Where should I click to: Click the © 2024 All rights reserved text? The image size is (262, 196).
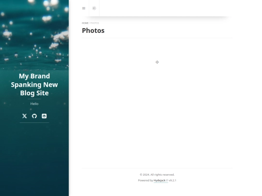point(157,175)
